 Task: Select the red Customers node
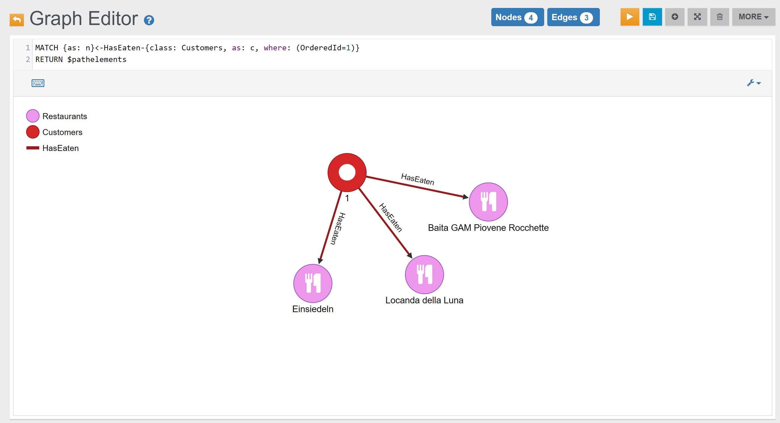(x=347, y=172)
